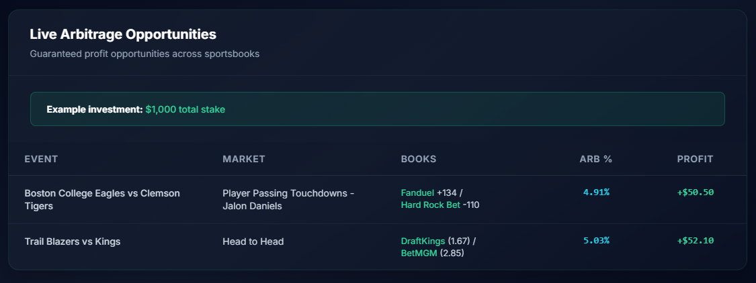Click Player Passing Touchdowns - Jalon Daniels market
Image resolution: width=756 pixels, height=283 pixels.
tap(288, 200)
